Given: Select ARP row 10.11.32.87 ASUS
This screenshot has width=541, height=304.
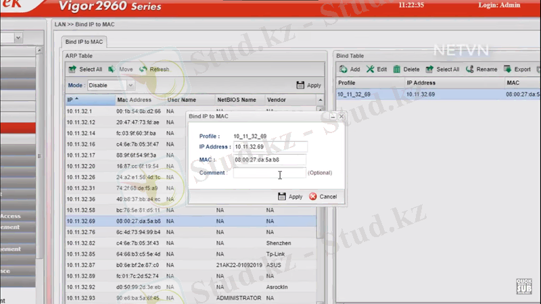Looking at the screenshot, I should click(x=191, y=265).
